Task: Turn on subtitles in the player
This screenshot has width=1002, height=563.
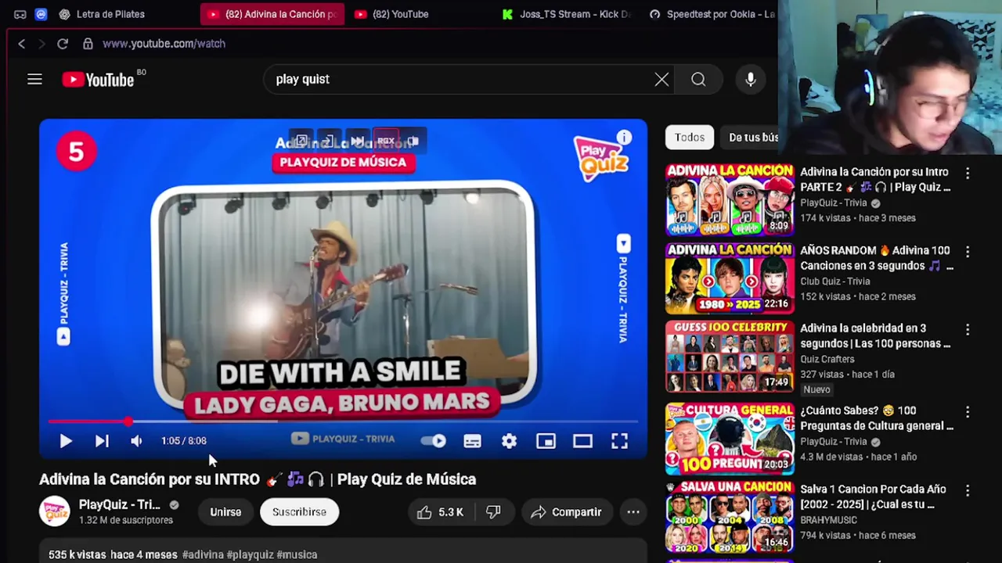Action: [472, 441]
